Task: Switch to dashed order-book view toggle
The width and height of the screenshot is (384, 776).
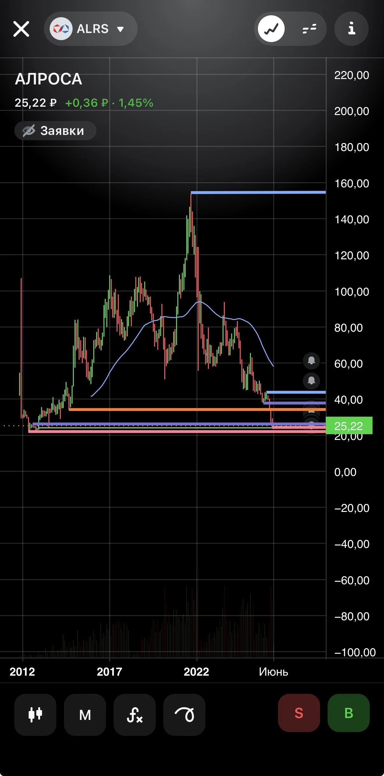Action: click(309, 29)
